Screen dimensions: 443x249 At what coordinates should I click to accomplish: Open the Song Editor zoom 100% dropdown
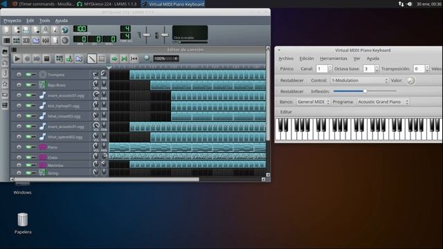click(x=166, y=59)
